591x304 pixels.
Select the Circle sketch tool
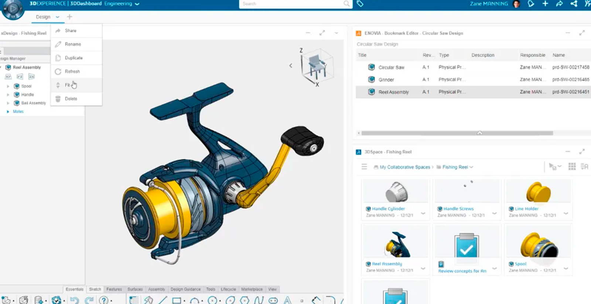pos(212,300)
